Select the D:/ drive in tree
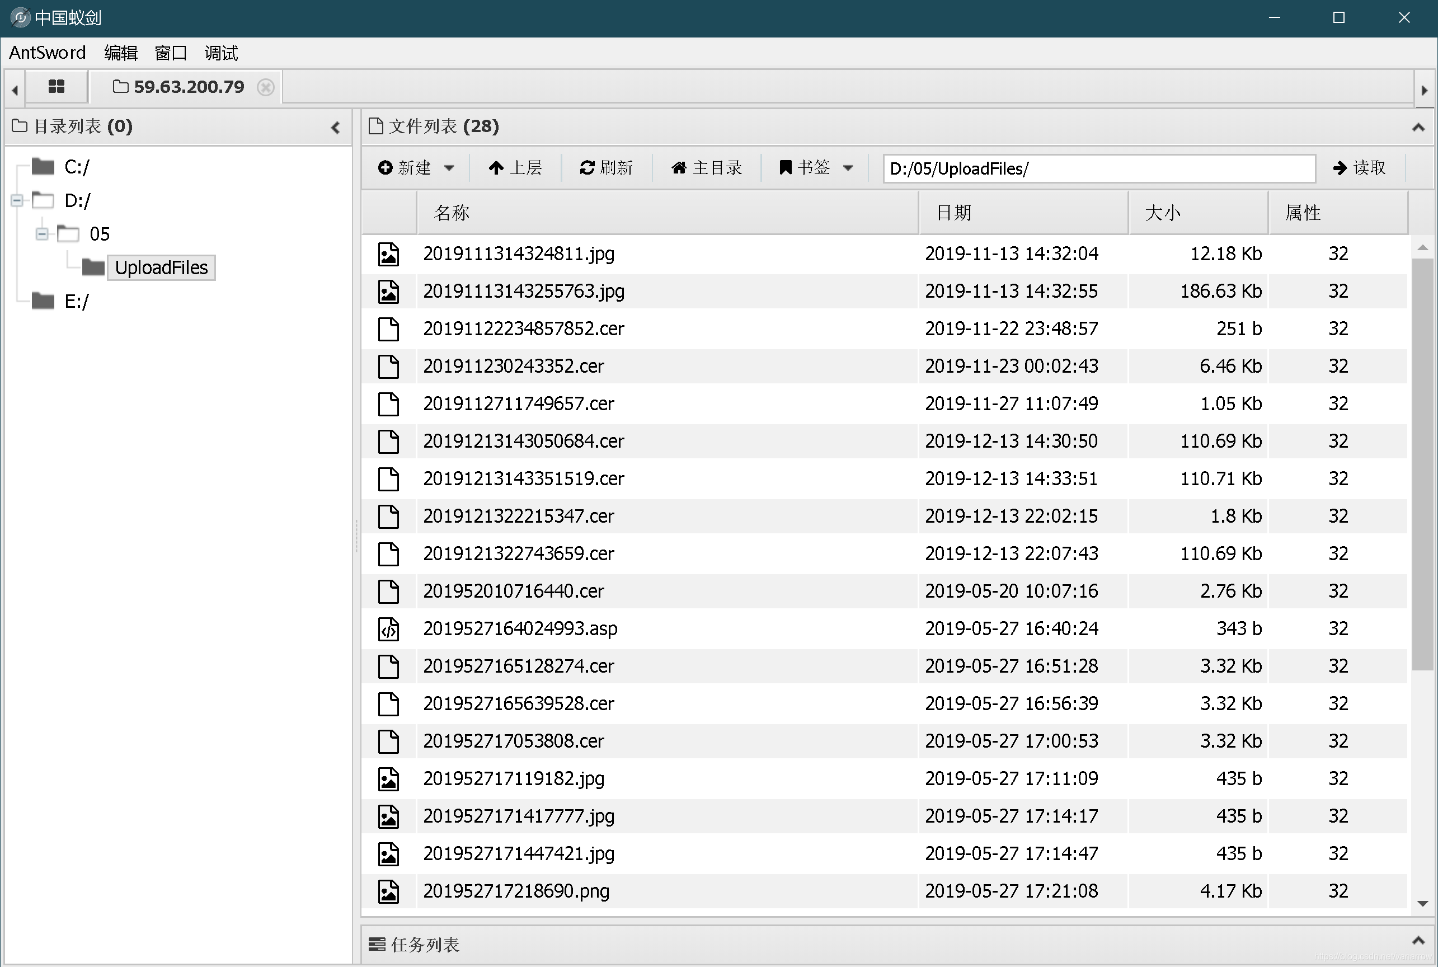 click(x=77, y=200)
